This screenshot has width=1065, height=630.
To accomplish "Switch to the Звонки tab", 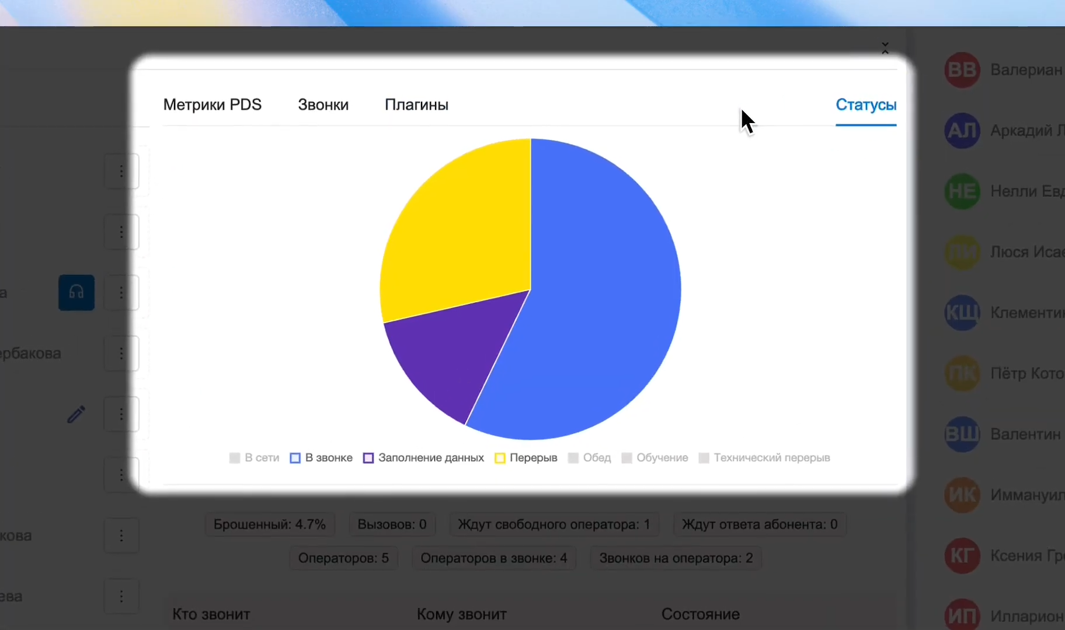I will point(323,105).
